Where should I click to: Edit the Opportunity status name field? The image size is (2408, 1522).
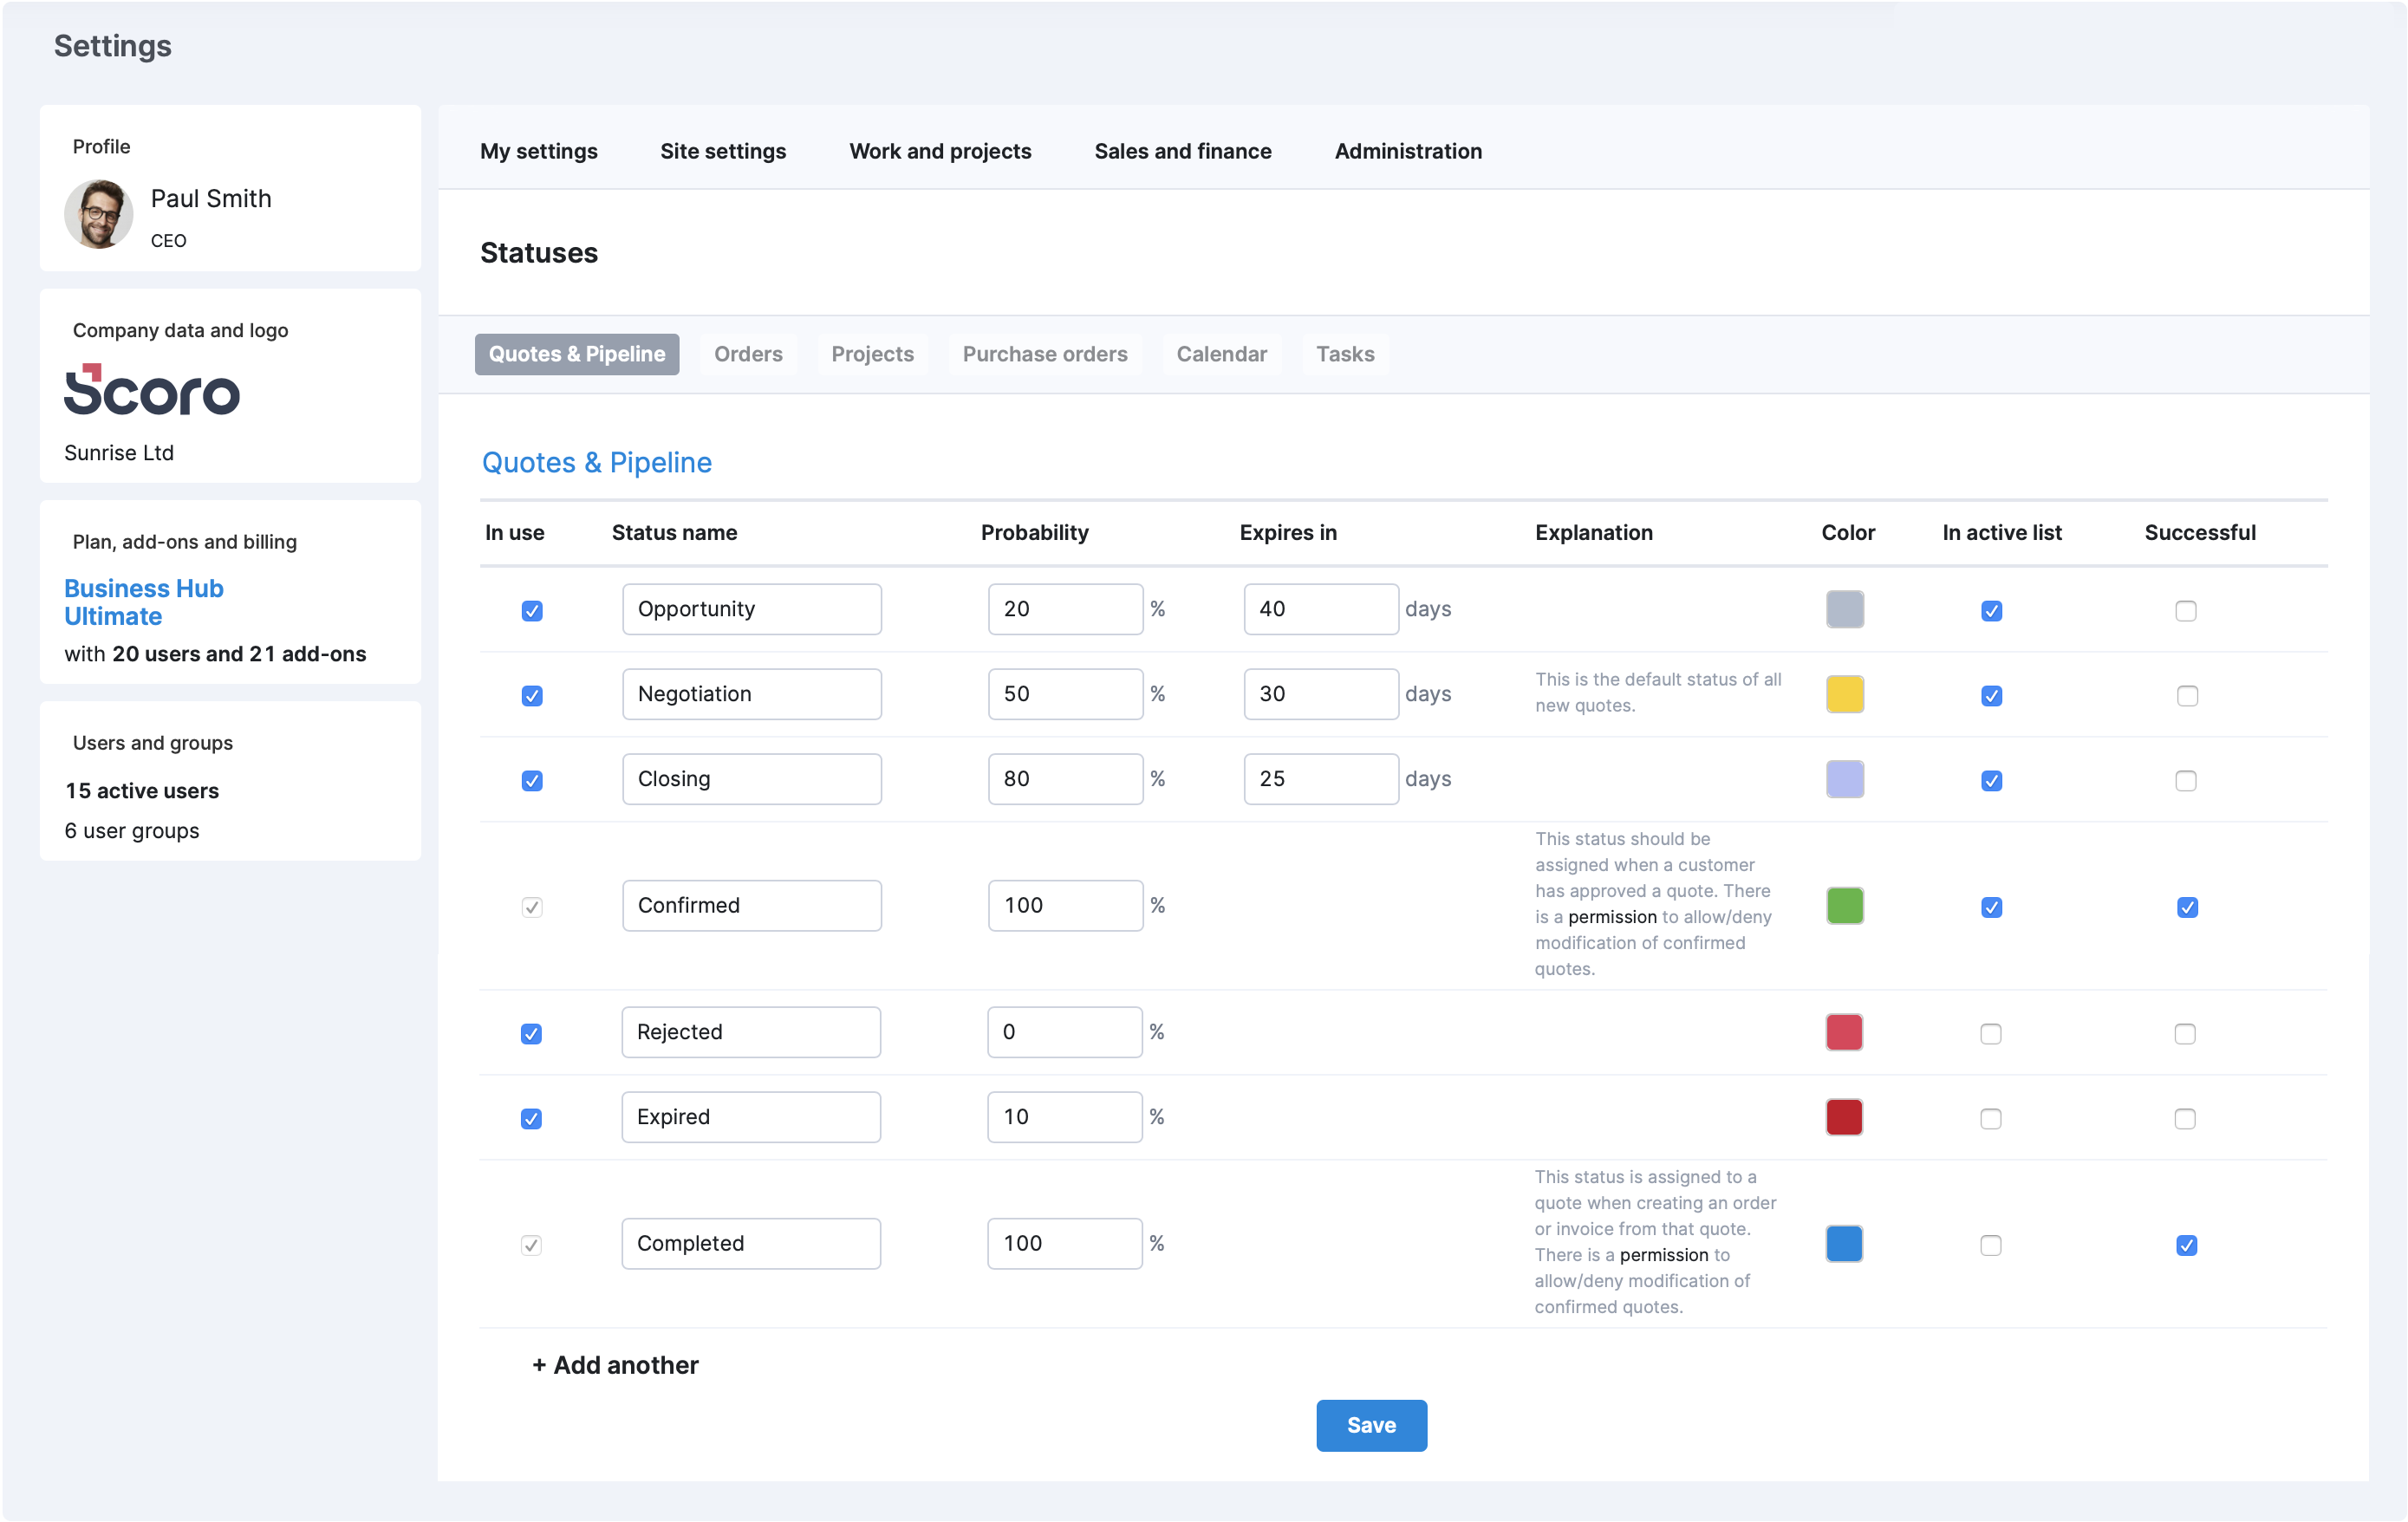tap(752, 609)
